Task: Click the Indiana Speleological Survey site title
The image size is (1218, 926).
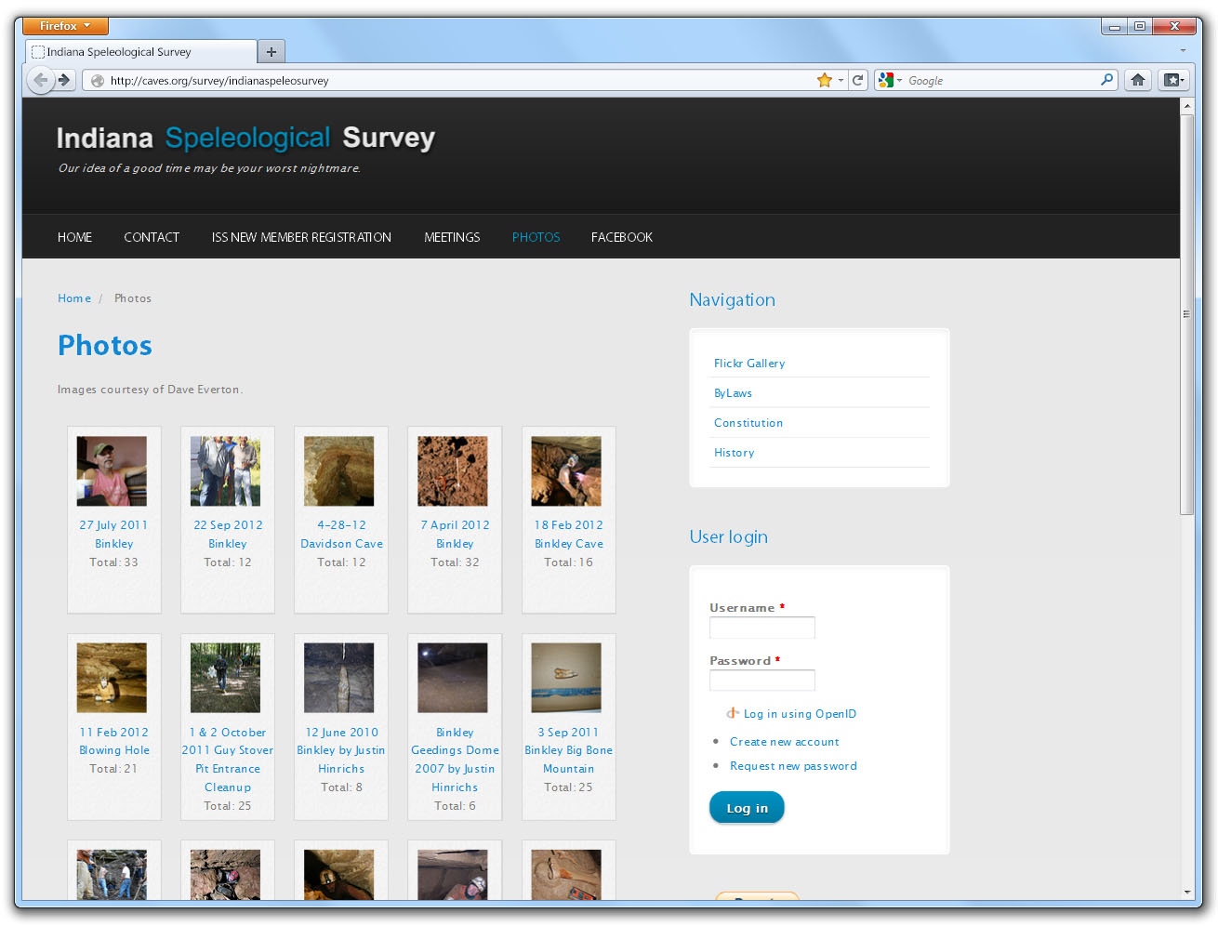Action: coord(245,138)
